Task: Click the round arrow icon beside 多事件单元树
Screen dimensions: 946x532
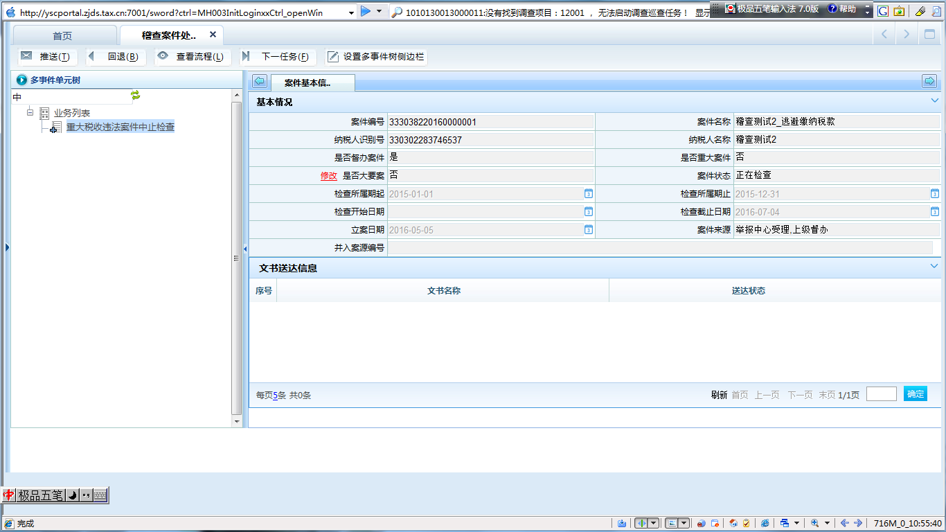Action: pyautogui.click(x=21, y=80)
